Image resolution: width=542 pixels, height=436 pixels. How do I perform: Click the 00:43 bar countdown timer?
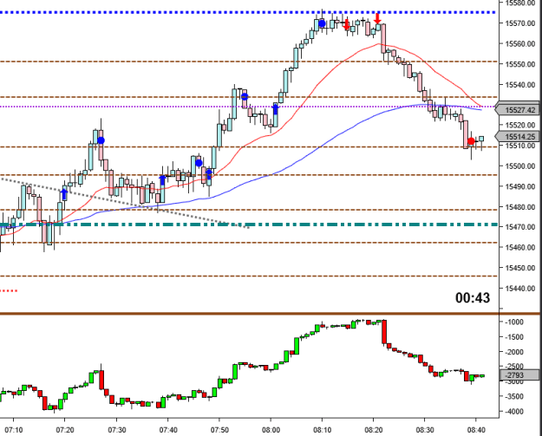pyautogui.click(x=472, y=297)
